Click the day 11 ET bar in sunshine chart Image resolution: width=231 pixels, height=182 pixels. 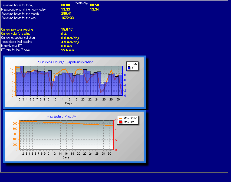pos(53,88)
